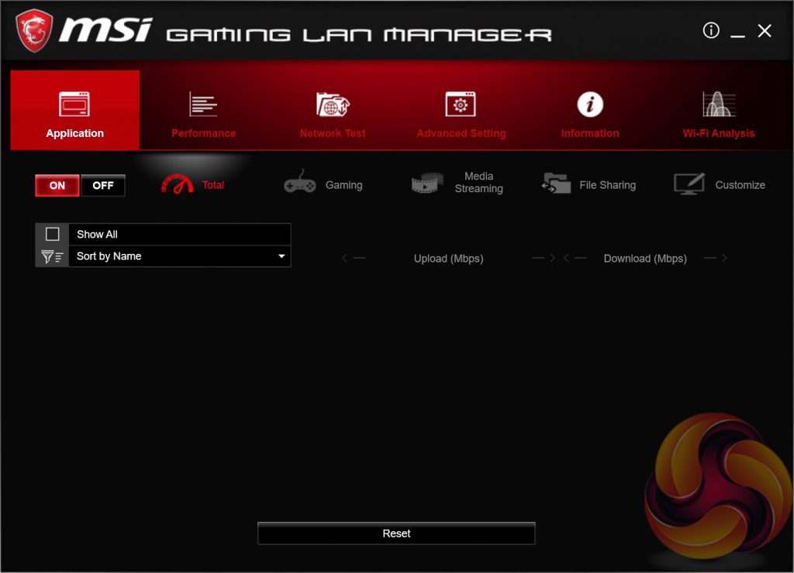Select the File Sharing folder icon
The width and height of the screenshot is (794, 573).
[555, 183]
